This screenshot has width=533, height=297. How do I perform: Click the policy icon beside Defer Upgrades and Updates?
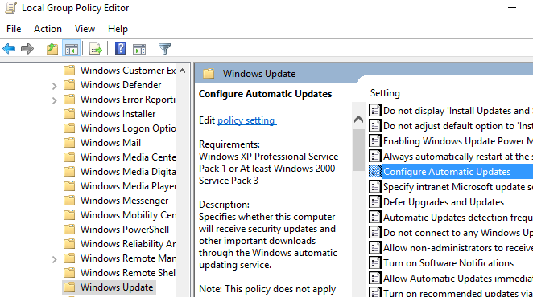(x=374, y=202)
